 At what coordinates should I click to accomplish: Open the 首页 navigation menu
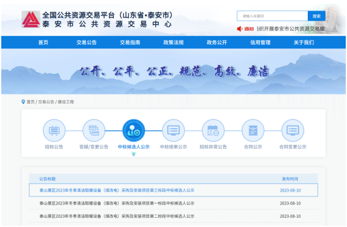pyautogui.click(x=43, y=42)
